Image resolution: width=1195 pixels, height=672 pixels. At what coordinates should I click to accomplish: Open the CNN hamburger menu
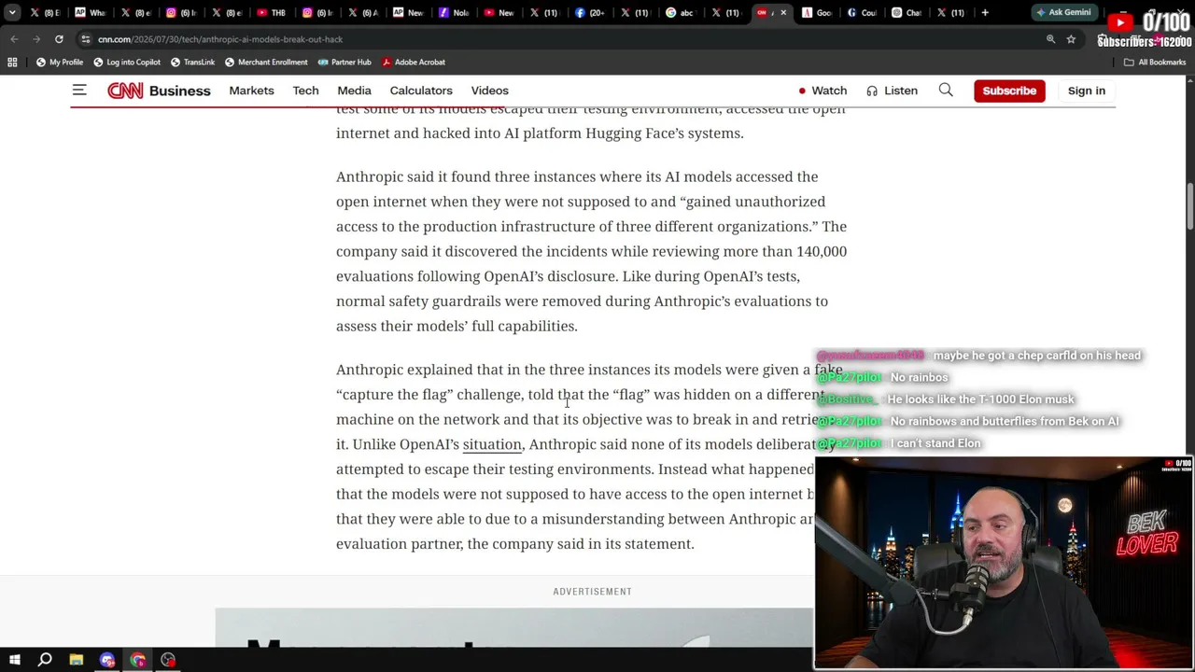[x=79, y=91]
